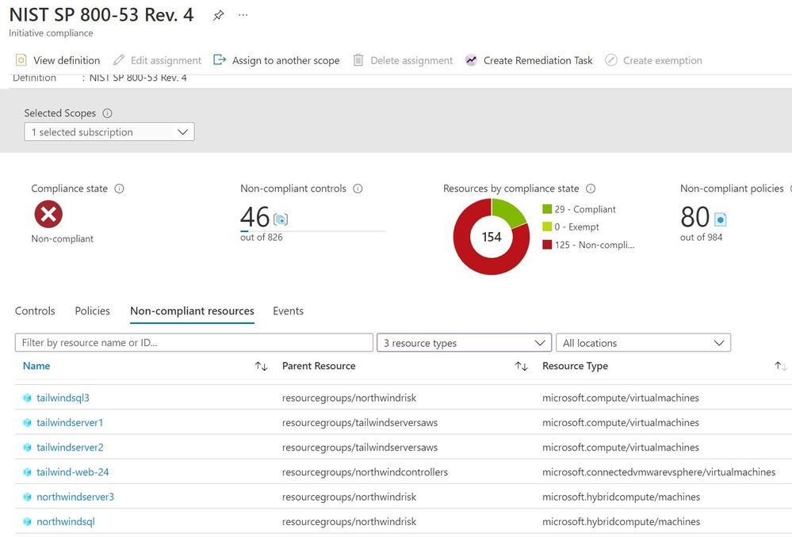This screenshot has height=537, width=792.
Task: Click the 80 non-compliant policies count
Action: [695, 217]
